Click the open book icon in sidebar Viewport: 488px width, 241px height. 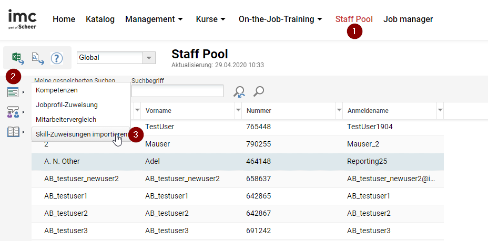click(13, 132)
